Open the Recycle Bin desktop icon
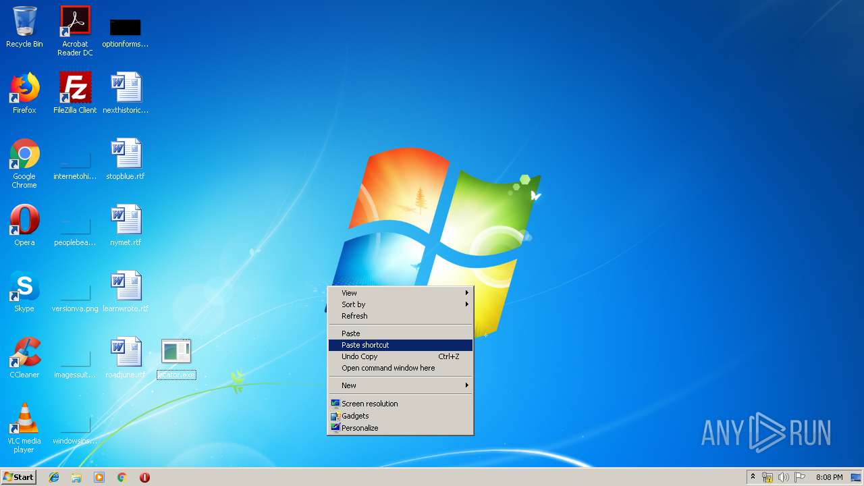The height and width of the screenshot is (486, 864). tap(24, 27)
